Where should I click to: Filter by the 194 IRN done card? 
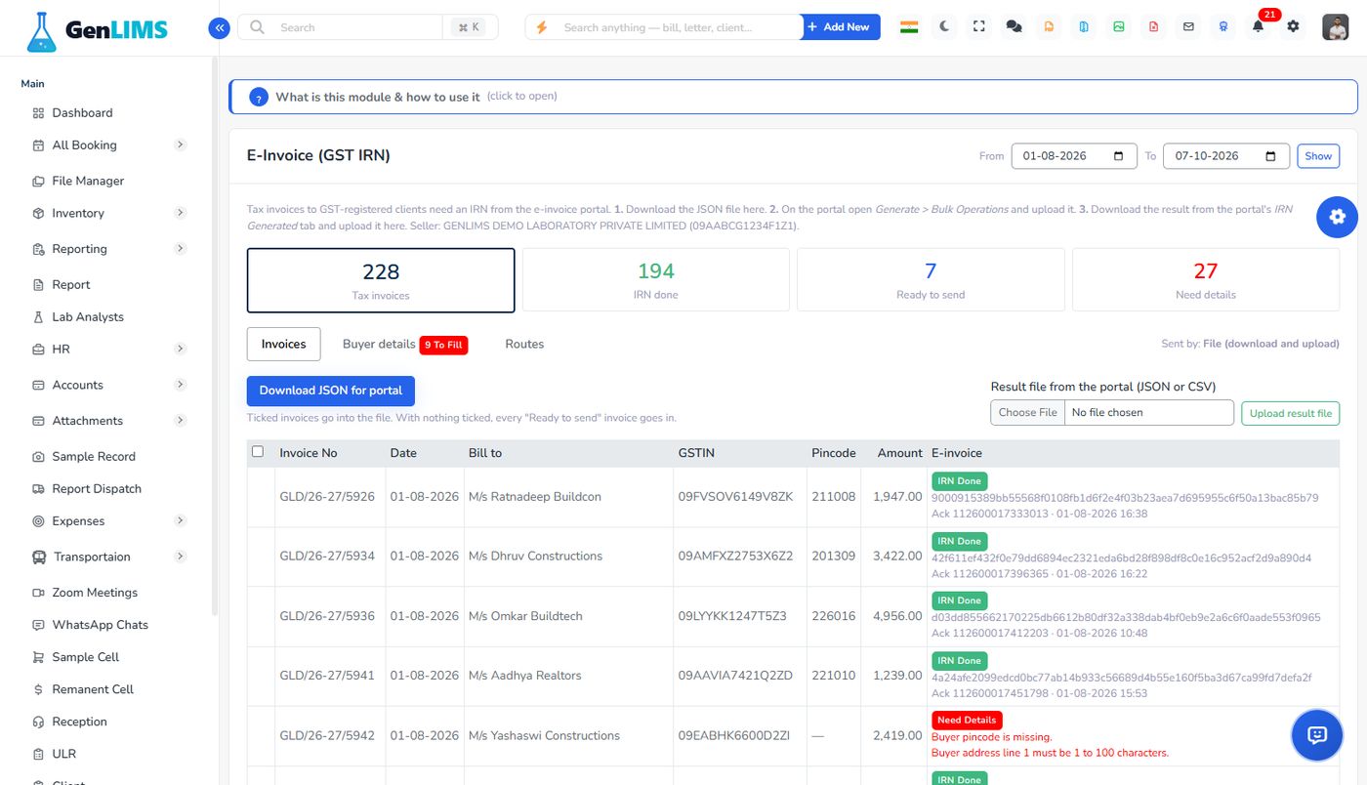[656, 280]
